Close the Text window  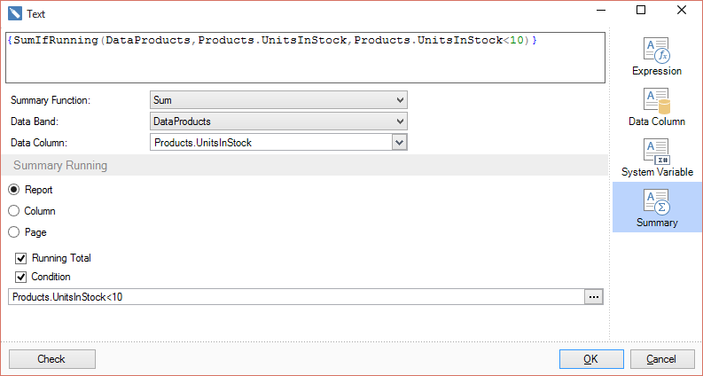682,10
